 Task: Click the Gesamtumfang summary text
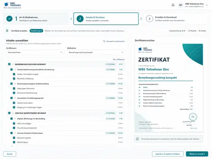pyautogui.click(x=177, y=31)
